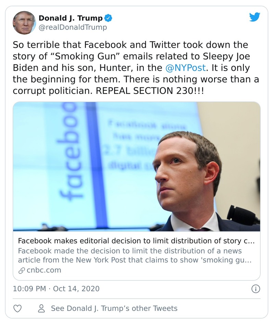Image resolution: width=274 pixels, height=324 pixels.
Task: Click the person icon beside other Tweets
Action: point(41,308)
